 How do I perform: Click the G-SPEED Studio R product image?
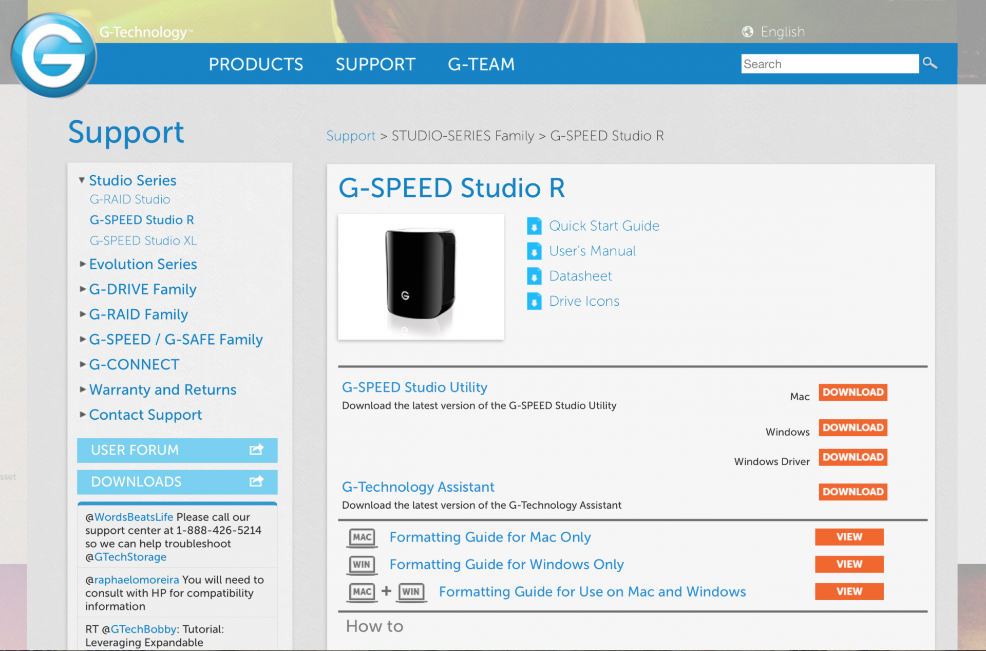[421, 277]
